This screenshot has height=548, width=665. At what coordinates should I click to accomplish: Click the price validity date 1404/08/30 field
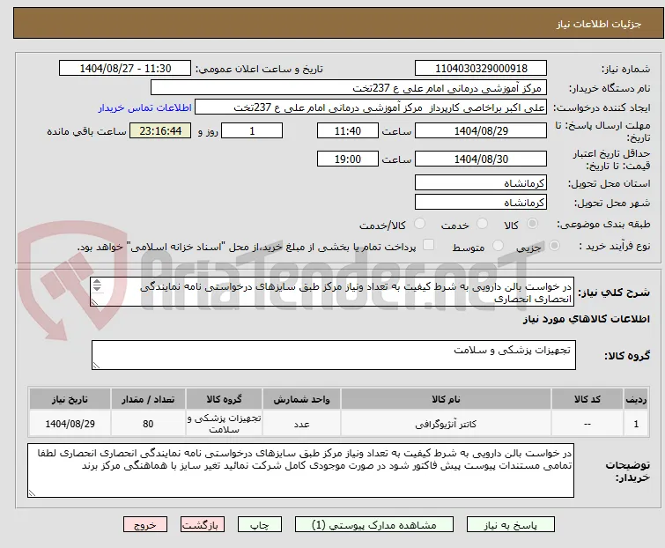481,159
